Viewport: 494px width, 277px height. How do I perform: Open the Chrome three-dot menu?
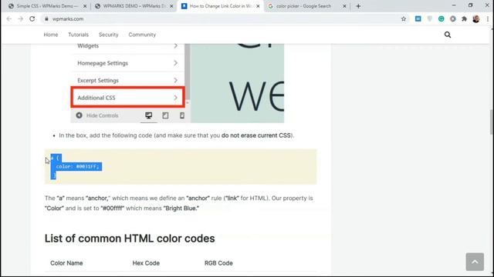[487, 18]
